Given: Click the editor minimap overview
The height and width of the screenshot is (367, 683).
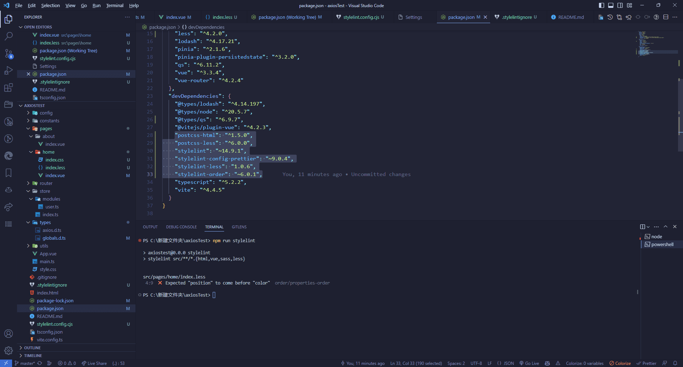Looking at the screenshot, I should [x=656, y=44].
